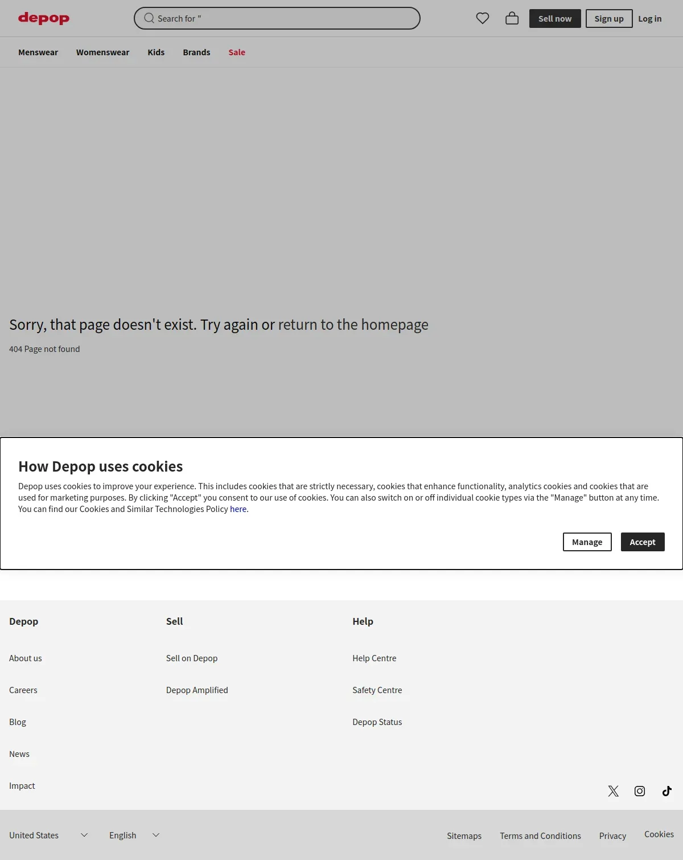Click the Sell now button
The height and width of the screenshot is (860, 683).
[555, 18]
